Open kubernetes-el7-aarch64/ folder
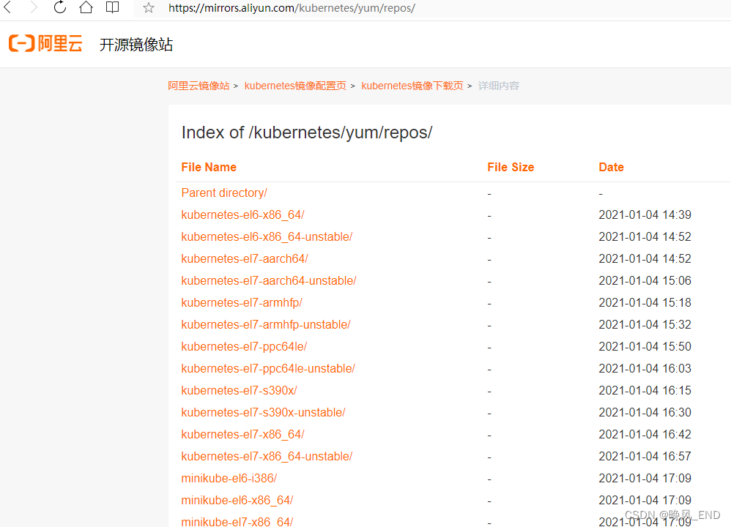This screenshot has height=527, width=731. coord(245,258)
